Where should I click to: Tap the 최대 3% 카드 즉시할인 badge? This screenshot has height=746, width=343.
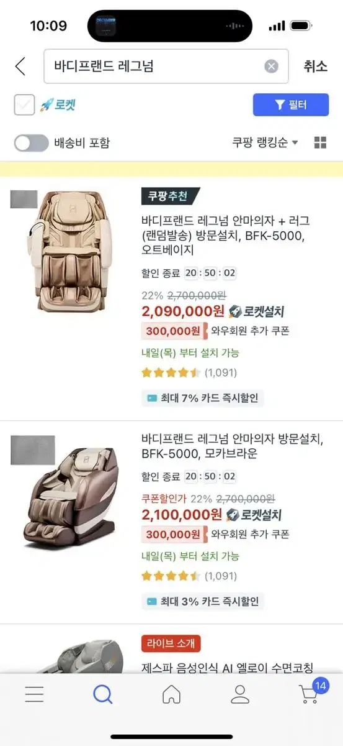click(203, 601)
